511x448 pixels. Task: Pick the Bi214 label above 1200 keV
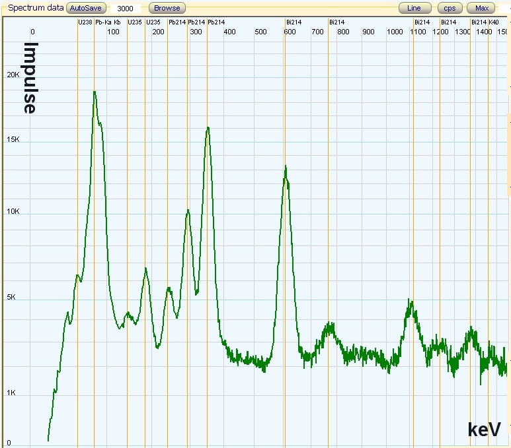pos(448,22)
